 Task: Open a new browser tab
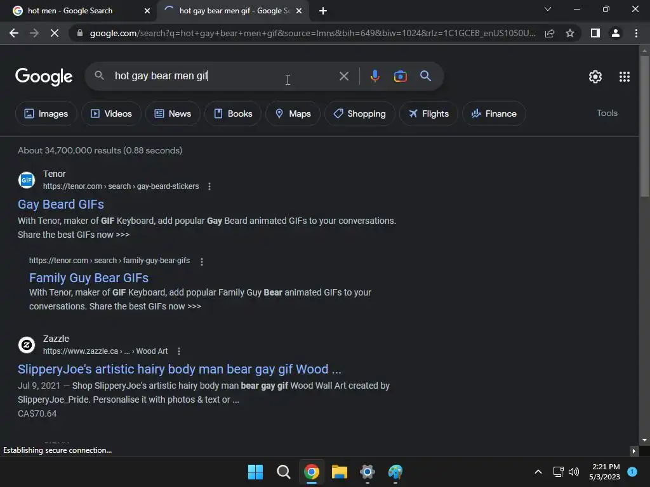[x=323, y=11]
